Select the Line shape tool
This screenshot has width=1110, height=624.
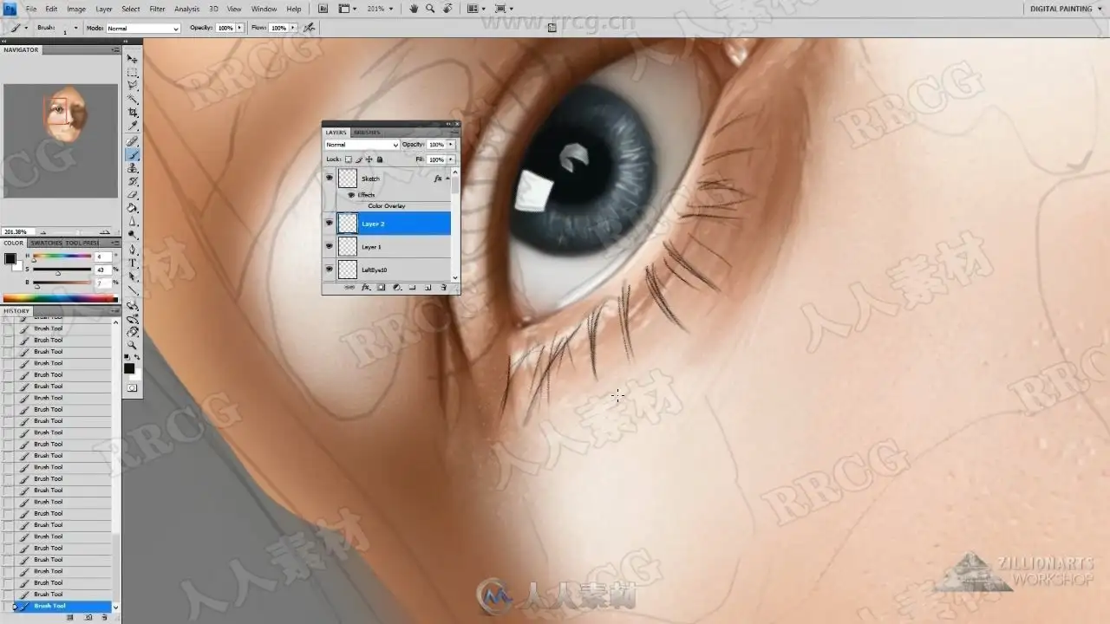pos(133,289)
